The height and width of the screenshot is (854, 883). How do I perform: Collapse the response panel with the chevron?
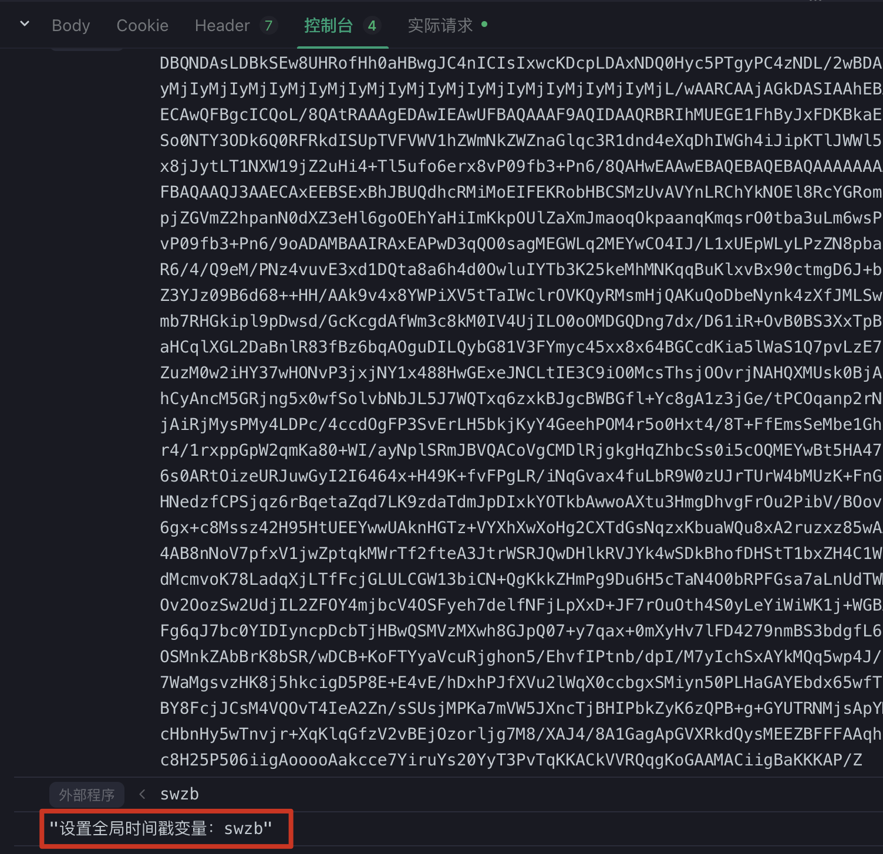tap(25, 24)
